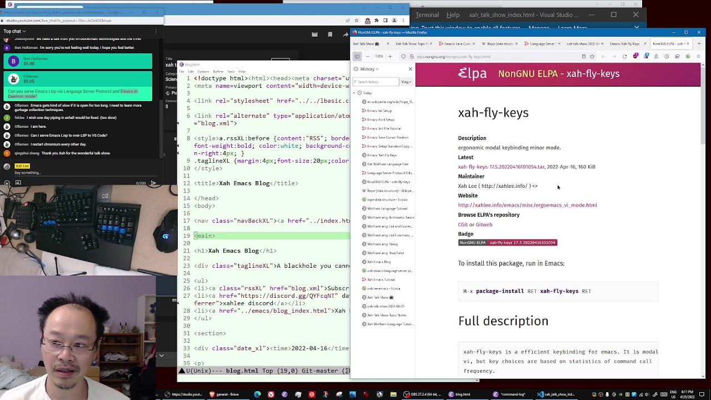Bookmark this page with the star icon
The image size is (711, 400).
point(592,56)
